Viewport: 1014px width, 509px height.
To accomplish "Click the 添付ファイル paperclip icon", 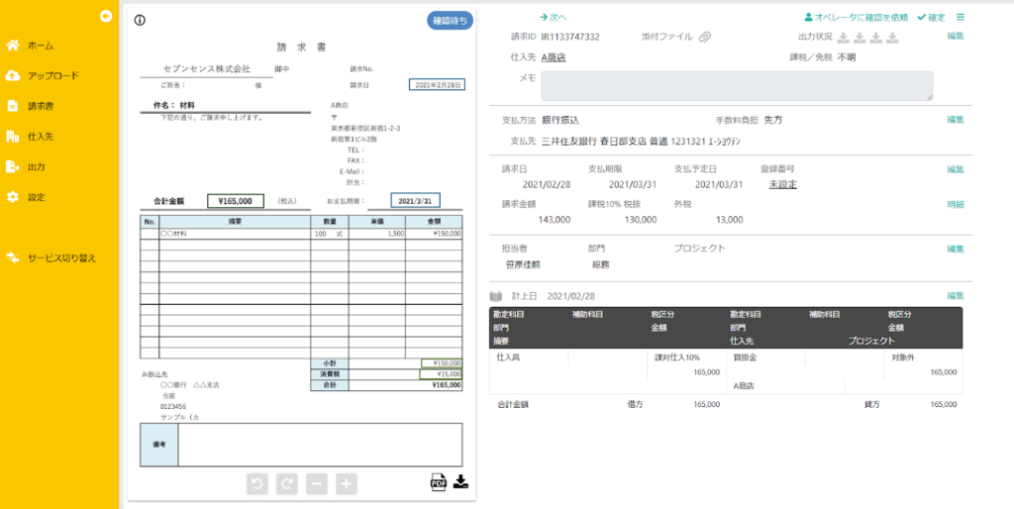I will click(x=705, y=38).
